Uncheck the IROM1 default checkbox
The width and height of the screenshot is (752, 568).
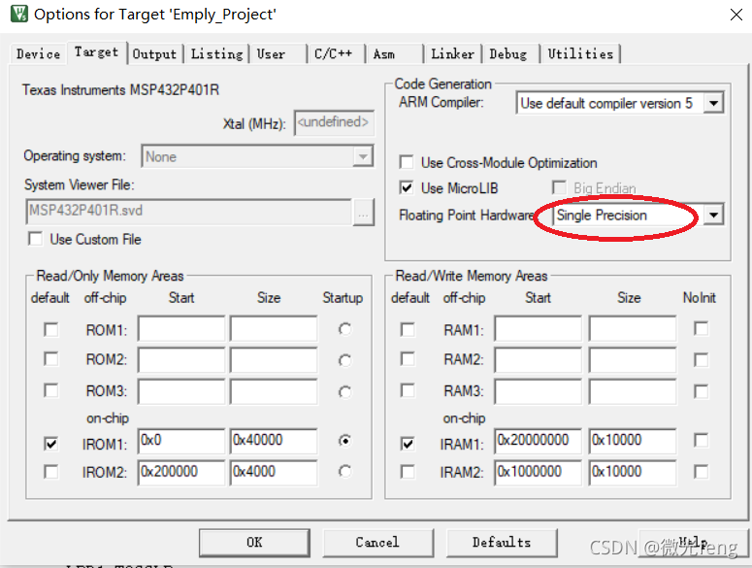pos(50,444)
